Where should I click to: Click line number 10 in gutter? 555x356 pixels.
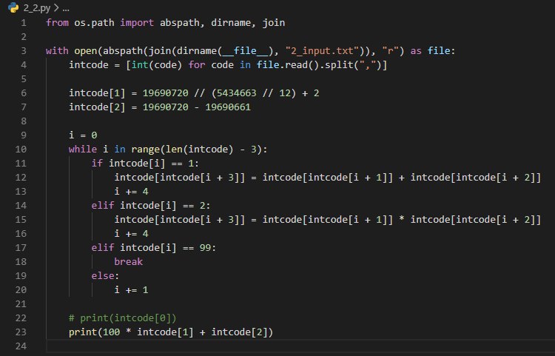tap(21, 150)
